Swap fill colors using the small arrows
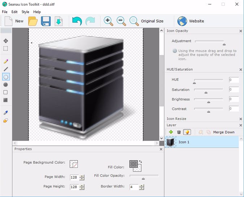 pos(140,162)
